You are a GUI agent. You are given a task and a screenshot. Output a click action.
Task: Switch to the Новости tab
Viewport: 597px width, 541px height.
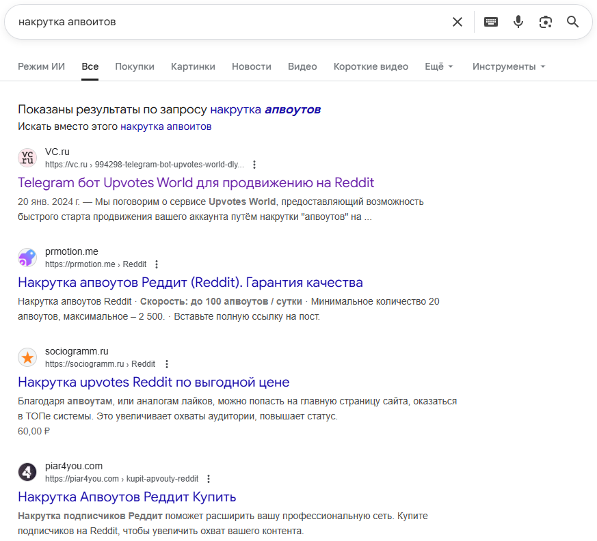(x=251, y=66)
